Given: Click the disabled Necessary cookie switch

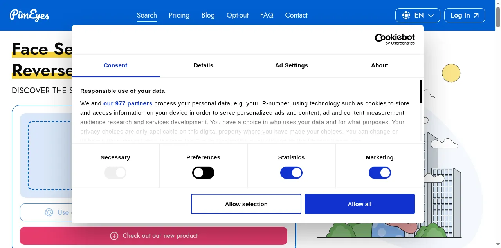Looking at the screenshot, I should pyautogui.click(x=115, y=173).
